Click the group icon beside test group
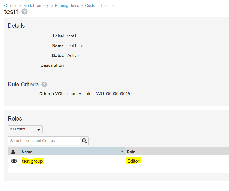This screenshot has height=191, width=229. [x=14, y=161]
